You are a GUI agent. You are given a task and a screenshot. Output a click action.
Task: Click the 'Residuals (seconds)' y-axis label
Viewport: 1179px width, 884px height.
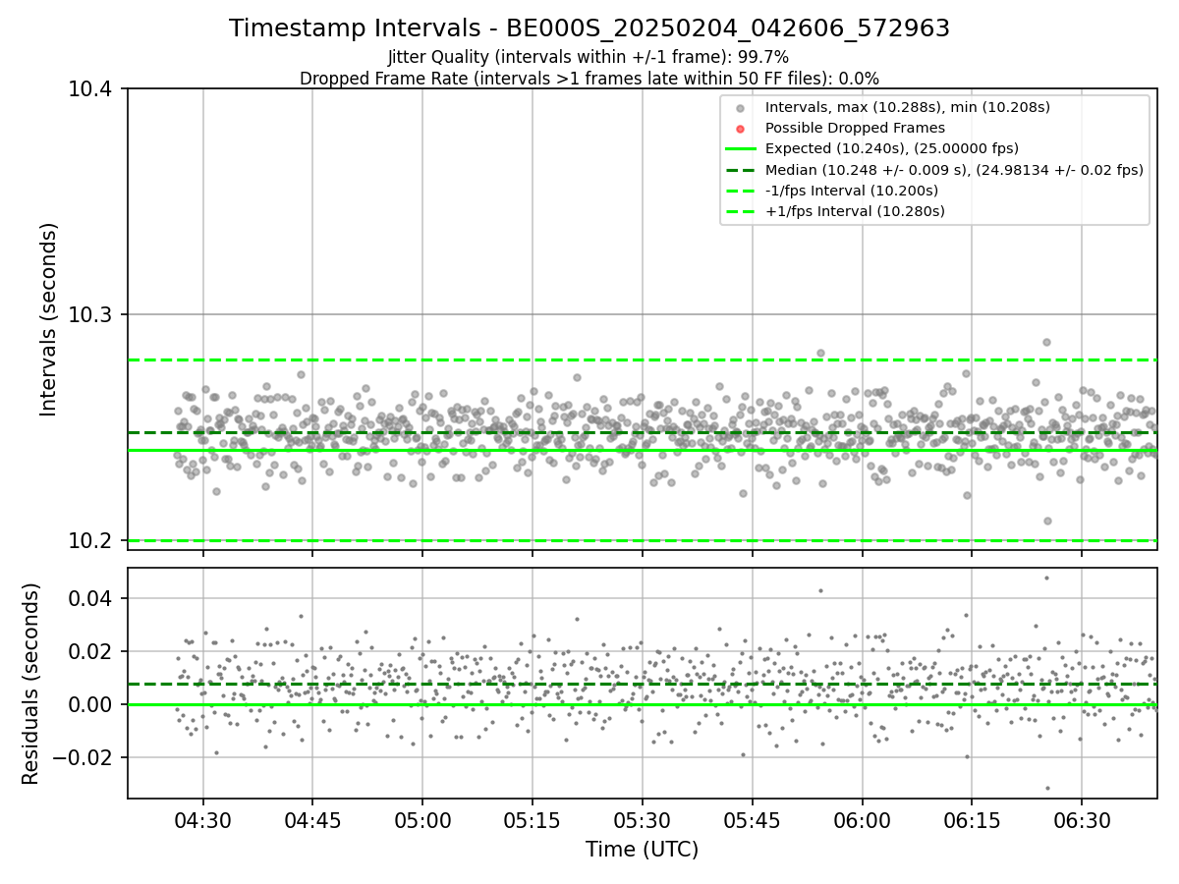[x=30, y=684]
